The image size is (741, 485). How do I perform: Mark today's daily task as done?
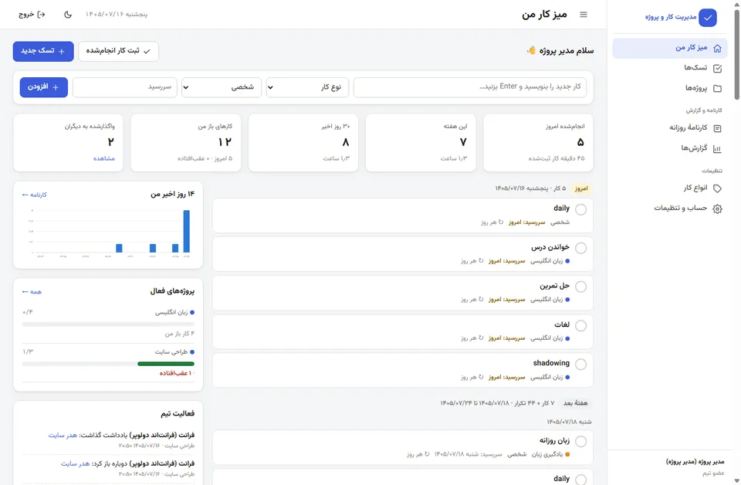tap(580, 209)
